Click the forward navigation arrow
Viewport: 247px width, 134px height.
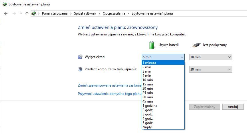[14, 13]
